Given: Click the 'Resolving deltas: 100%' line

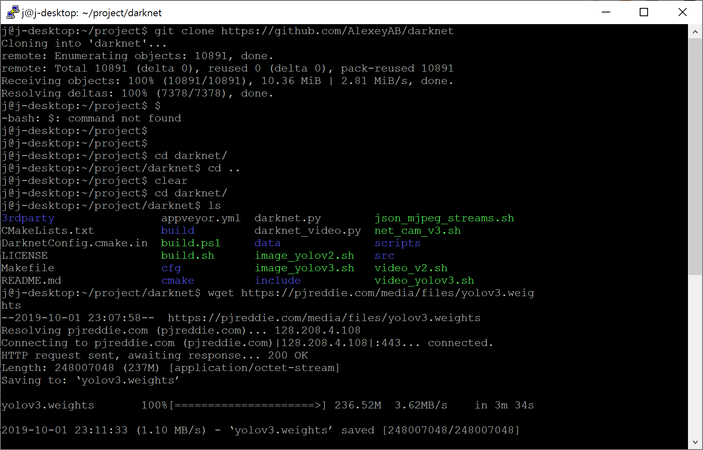Looking at the screenshot, I should pos(137,94).
